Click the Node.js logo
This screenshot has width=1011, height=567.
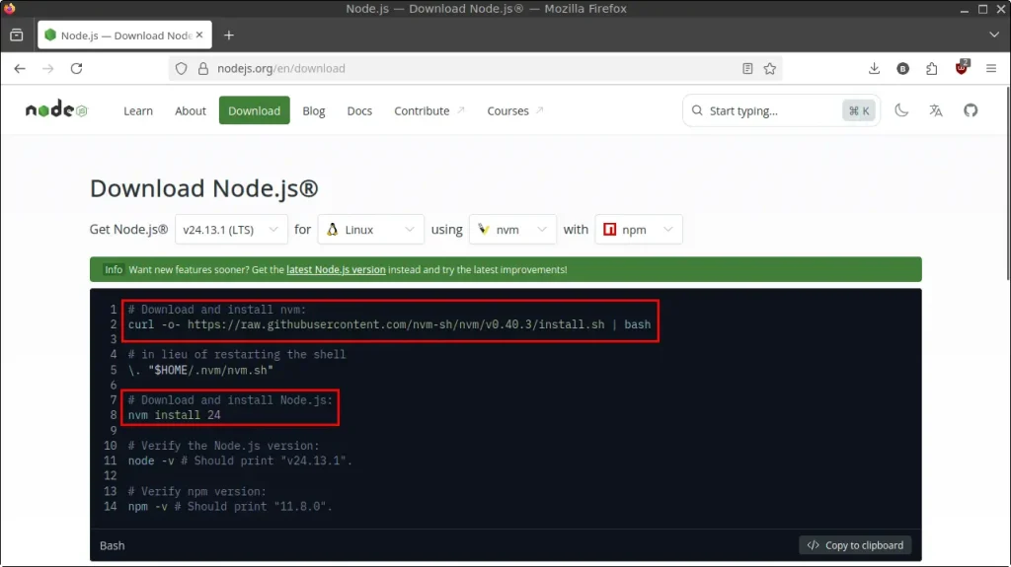pos(56,109)
